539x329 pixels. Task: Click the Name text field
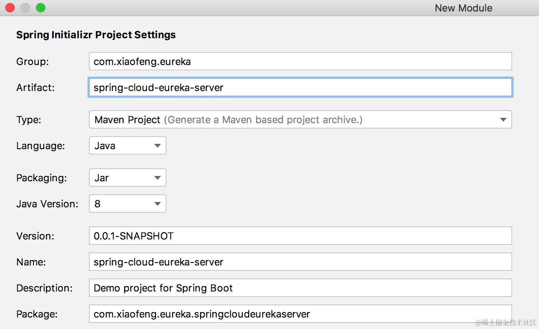[300, 262]
